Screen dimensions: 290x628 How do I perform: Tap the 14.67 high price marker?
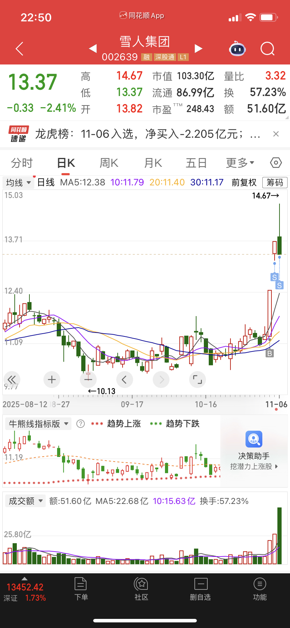[x=265, y=196]
